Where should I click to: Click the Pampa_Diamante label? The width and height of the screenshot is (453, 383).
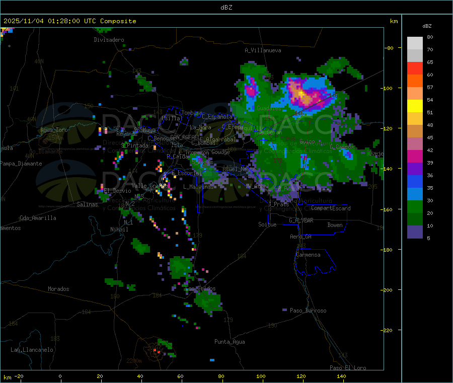point(21,164)
